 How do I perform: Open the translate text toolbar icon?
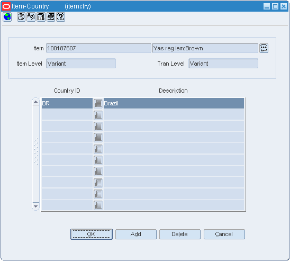(31, 17)
